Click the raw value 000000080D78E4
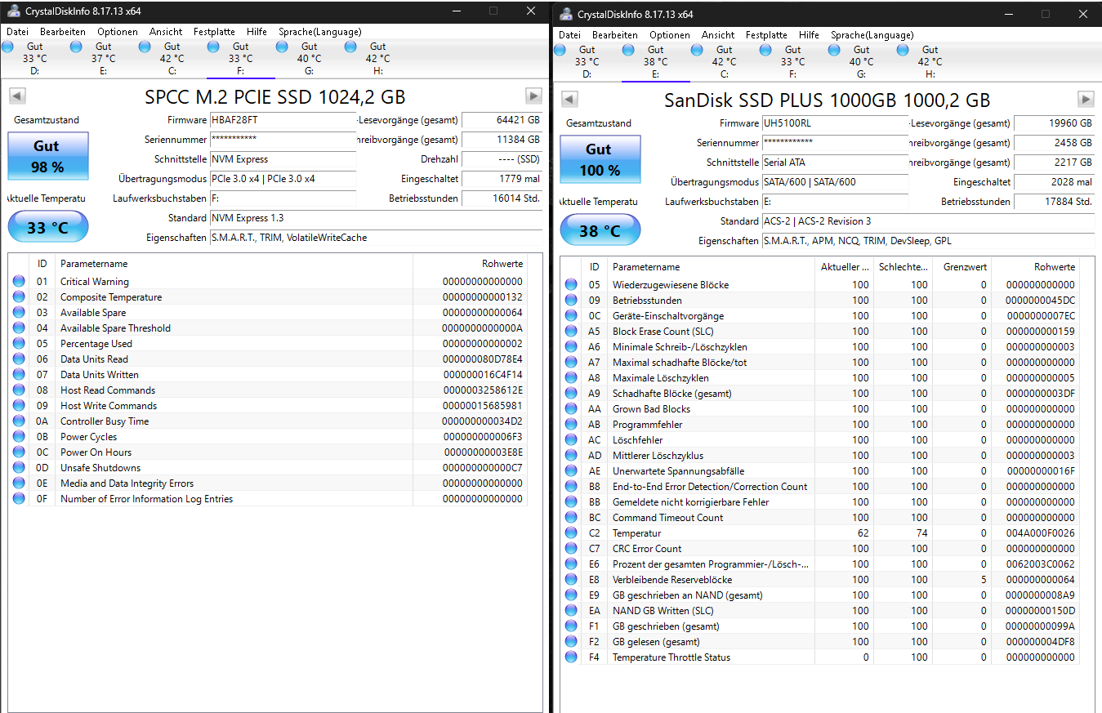This screenshot has width=1102, height=713. pos(483,359)
